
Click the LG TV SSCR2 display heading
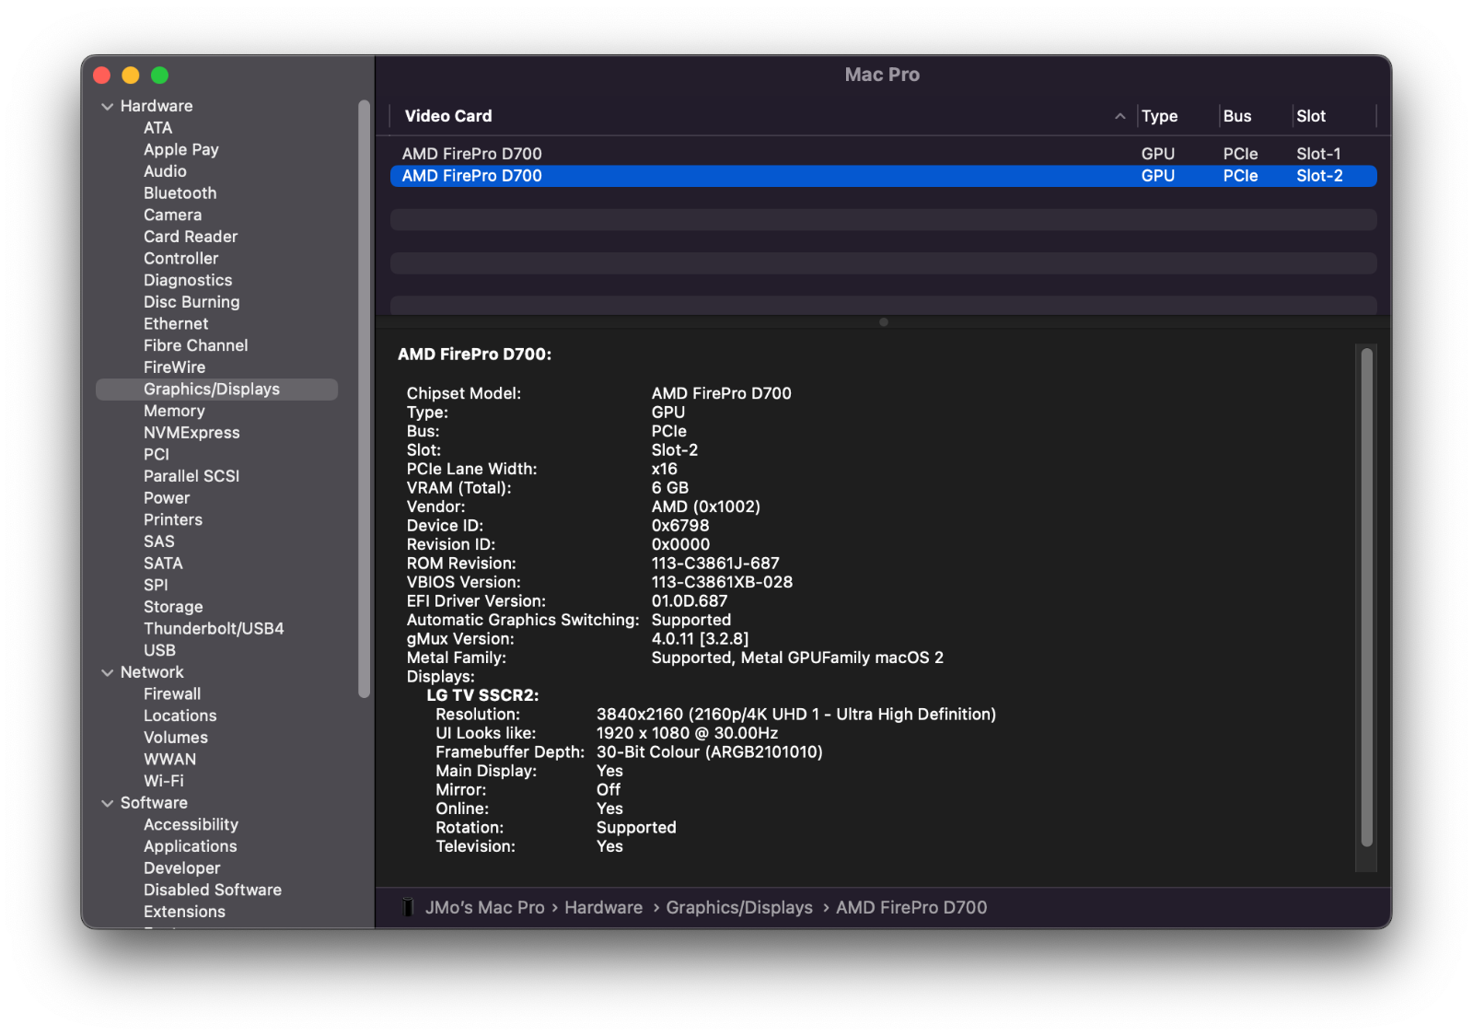[482, 695]
